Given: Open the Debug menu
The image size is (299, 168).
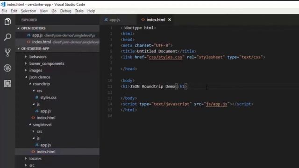Looking at the screenshot, I should tap(65, 11).
